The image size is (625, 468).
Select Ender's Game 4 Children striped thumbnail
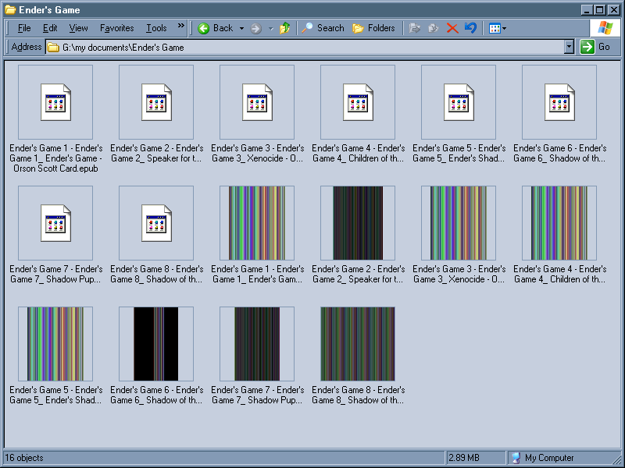pos(559,223)
